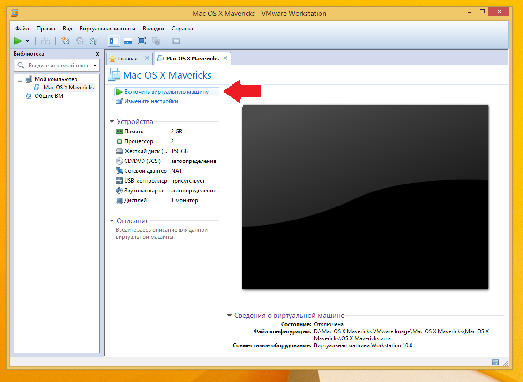Viewport: 523px width, 382px height.
Task: Click the black VM screen preview
Action: 365,197
